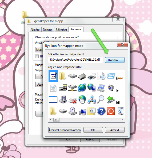Choose the memory chip icon
Screen dimensions: 152x158
click(82, 76)
